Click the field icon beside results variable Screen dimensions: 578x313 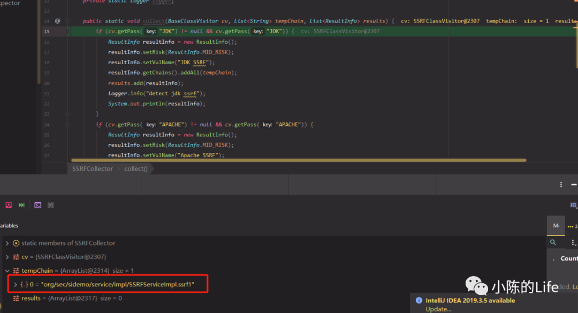[x=16, y=298]
